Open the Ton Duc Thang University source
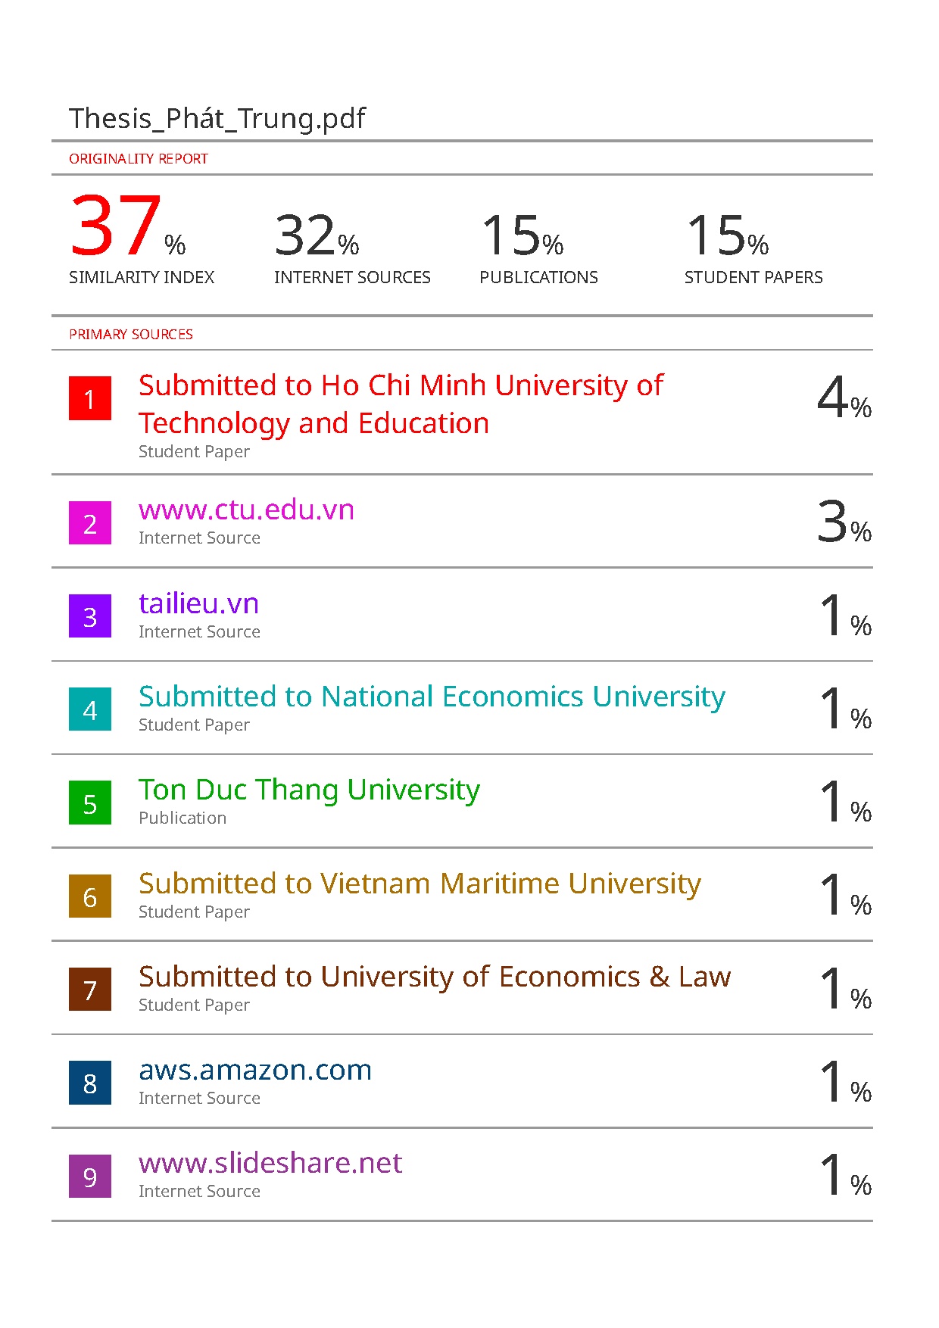The width and height of the screenshot is (939, 1328). 309,790
